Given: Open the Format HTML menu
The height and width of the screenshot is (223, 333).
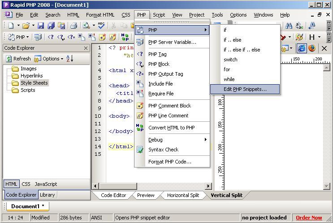Looking at the screenshot, I should point(100,15).
